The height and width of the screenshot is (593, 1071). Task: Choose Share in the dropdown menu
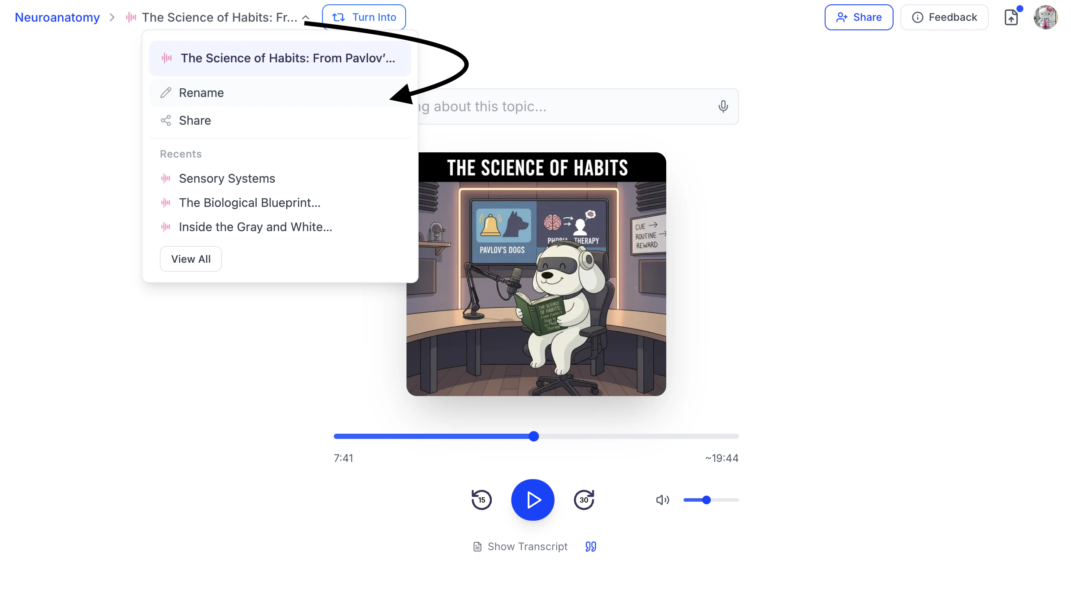[195, 120]
